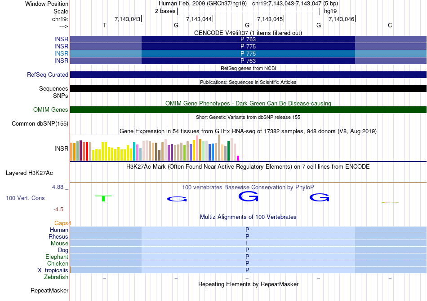The image size is (427, 301).
Task: Click the P amino acid in Human row
Action: tap(247, 230)
